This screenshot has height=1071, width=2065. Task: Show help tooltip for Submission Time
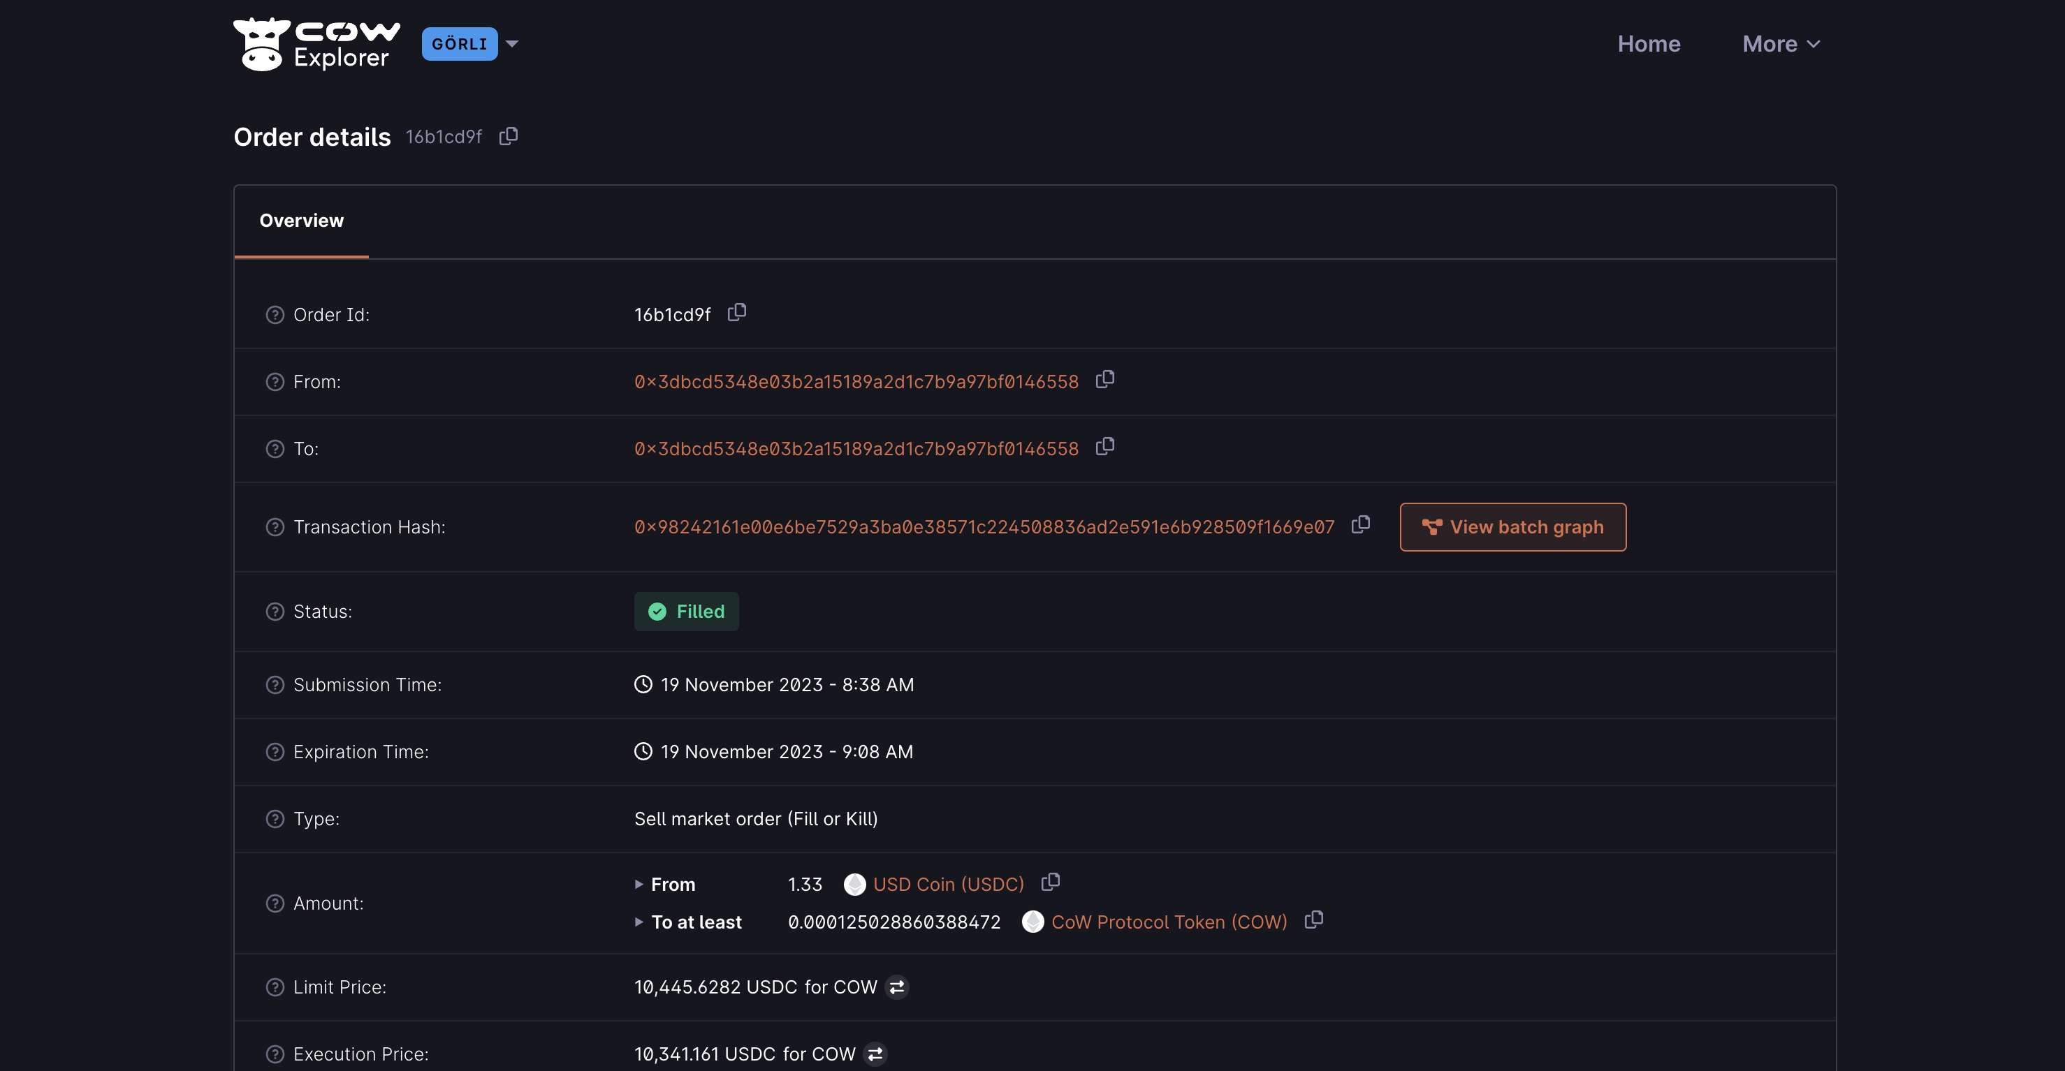click(x=275, y=685)
